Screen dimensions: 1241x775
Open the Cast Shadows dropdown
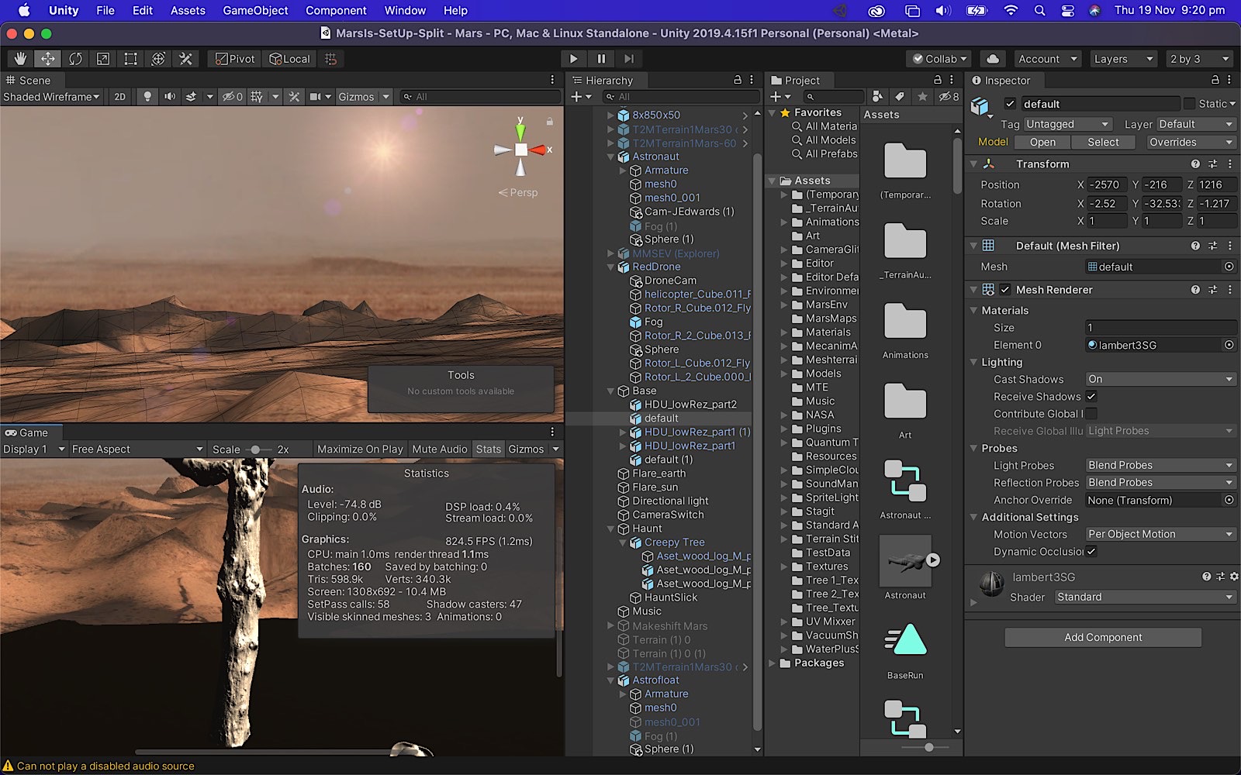(1160, 380)
